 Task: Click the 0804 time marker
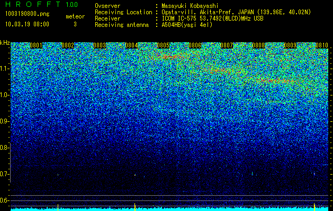(131, 45)
